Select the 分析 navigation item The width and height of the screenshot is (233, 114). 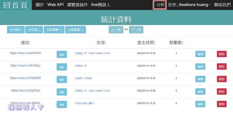point(160,5)
